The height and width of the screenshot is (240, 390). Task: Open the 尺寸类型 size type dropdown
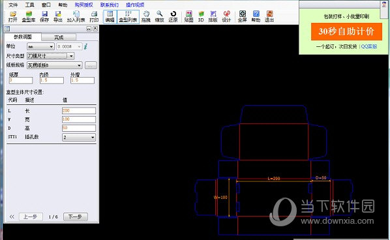50,56
